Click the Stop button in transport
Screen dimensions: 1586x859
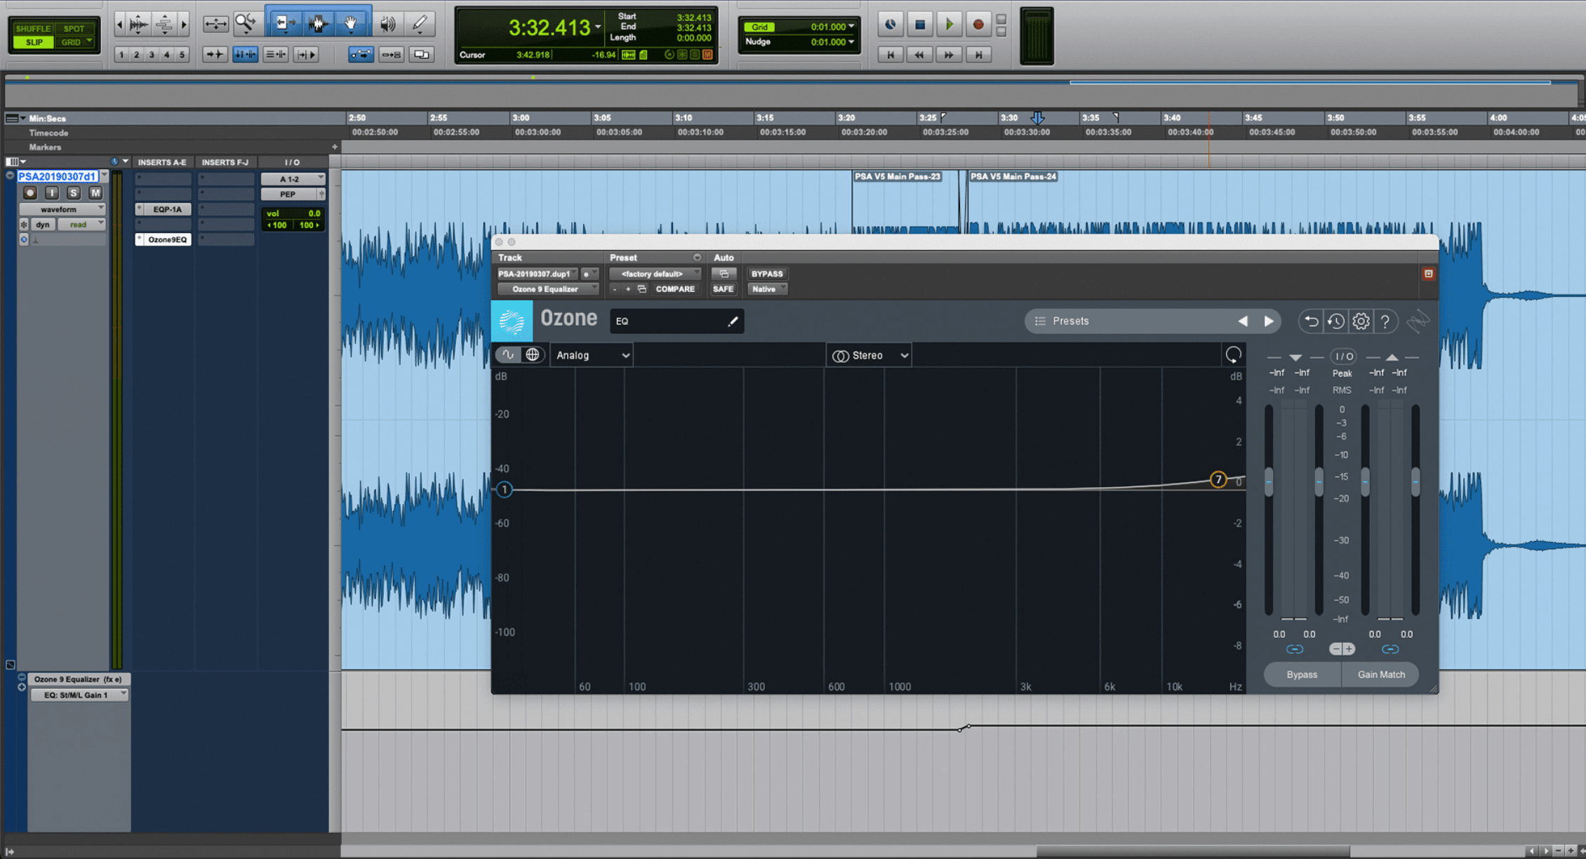(x=920, y=25)
